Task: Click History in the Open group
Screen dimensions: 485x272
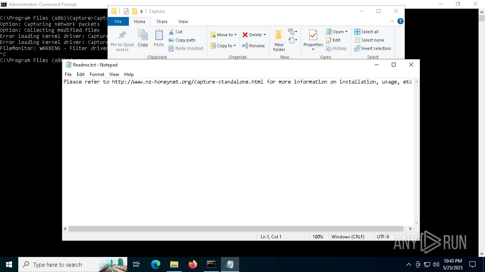Action: (336, 48)
